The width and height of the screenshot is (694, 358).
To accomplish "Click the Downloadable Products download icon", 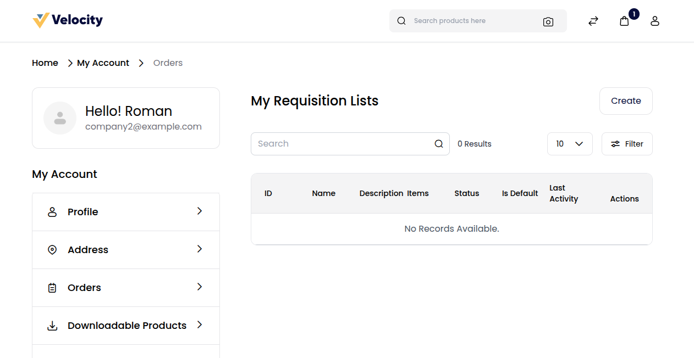I will point(52,325).
